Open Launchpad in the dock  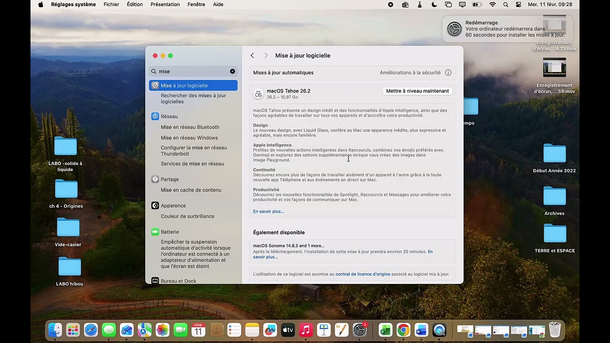tap(73, 330)
